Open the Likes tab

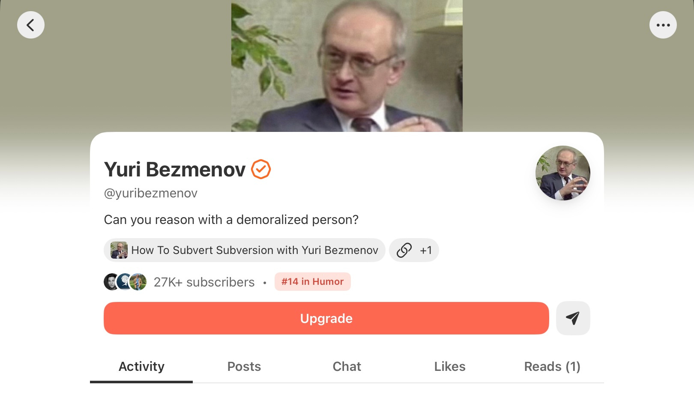click(x=450, y=367)
